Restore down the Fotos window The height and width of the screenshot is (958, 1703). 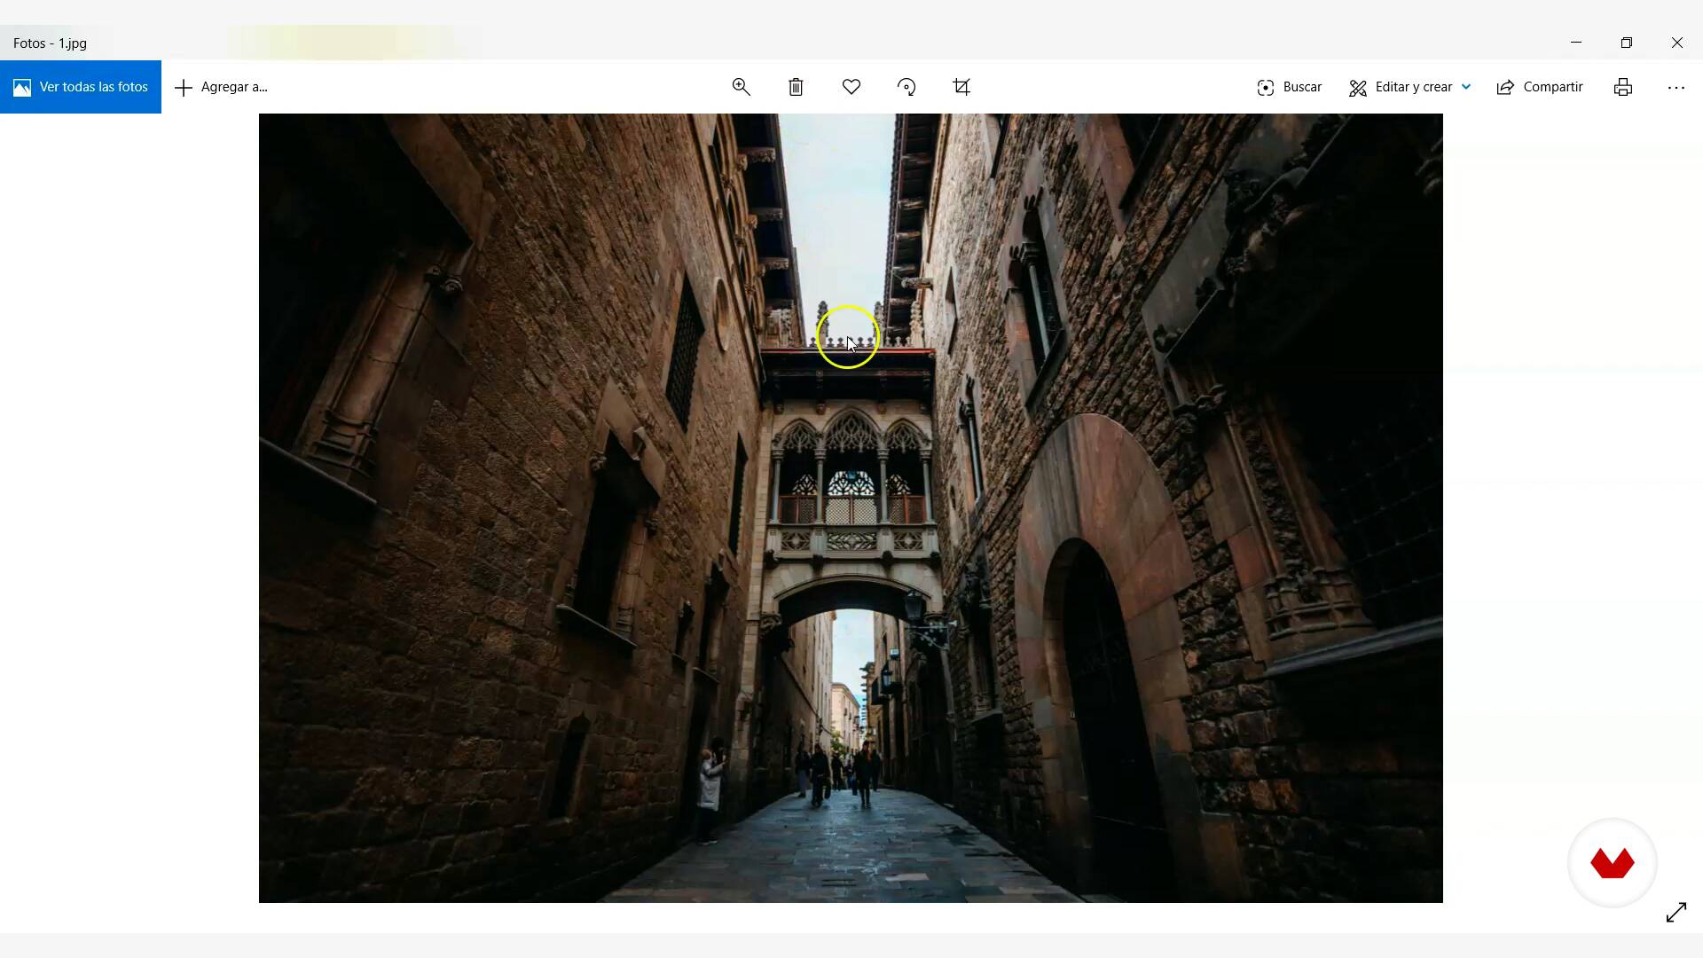(1627, 43)
